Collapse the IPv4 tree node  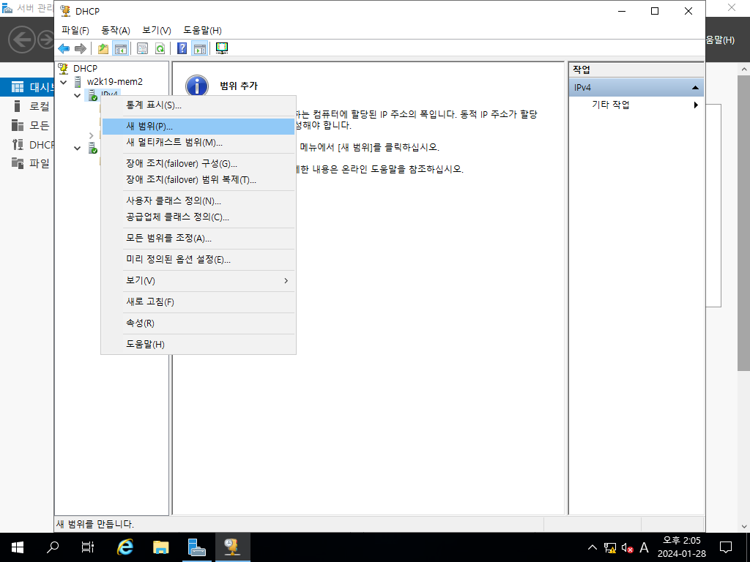coord(78,96)
